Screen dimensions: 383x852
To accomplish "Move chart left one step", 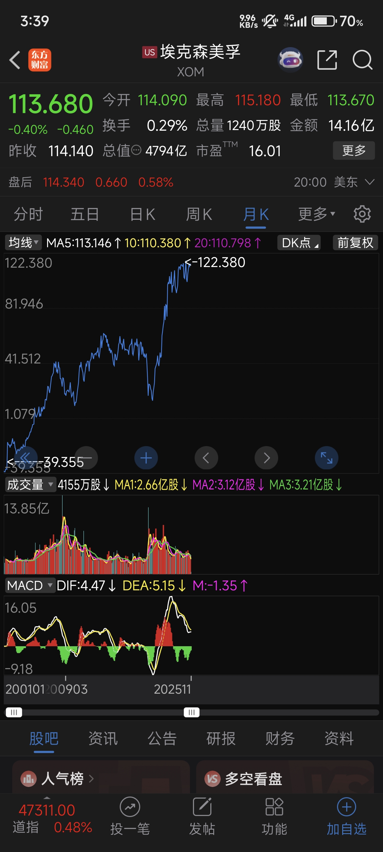I will click(x=206, y=457).
